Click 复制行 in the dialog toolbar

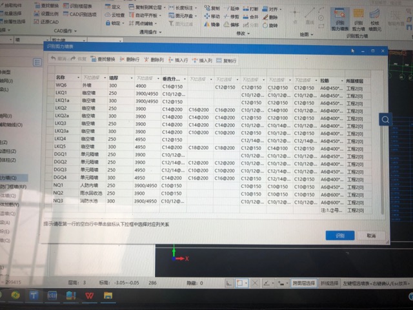tap(227, 61)
